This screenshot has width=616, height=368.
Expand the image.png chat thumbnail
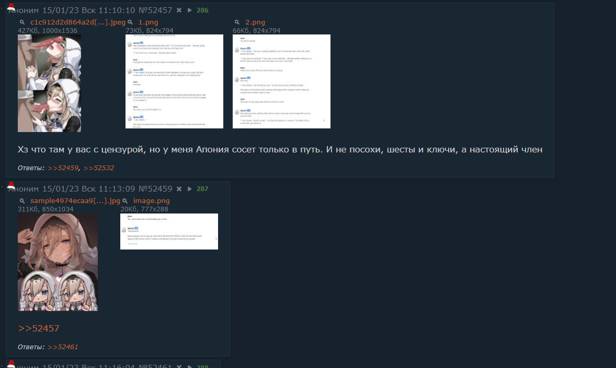(x=169, y=231)
